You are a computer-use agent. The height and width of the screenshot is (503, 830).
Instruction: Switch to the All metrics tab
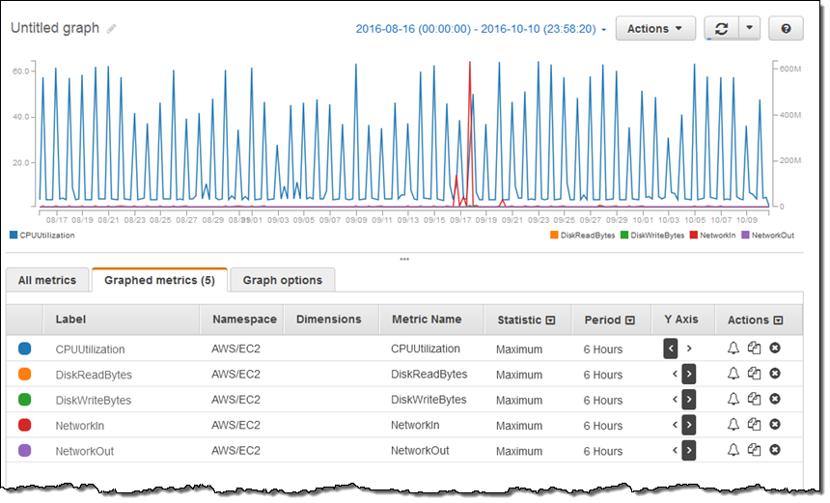(47, 280)
